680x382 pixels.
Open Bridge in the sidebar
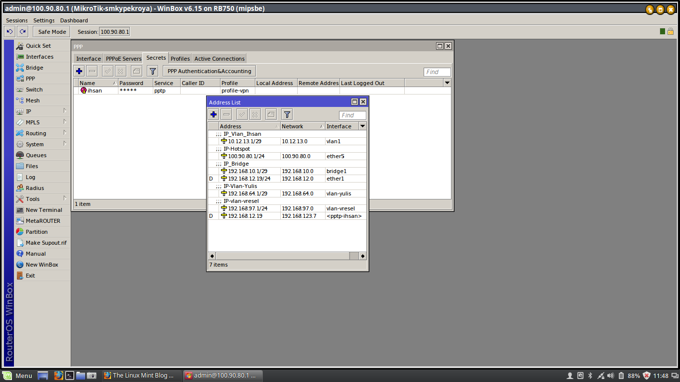click(x=42, y=68)
